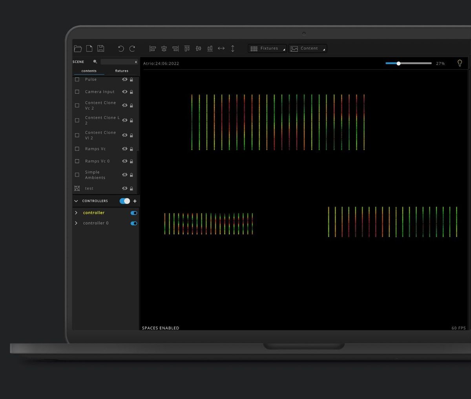Add a new controller with plus
This screenshot has width=471, height=399.
tap(135, 201)
